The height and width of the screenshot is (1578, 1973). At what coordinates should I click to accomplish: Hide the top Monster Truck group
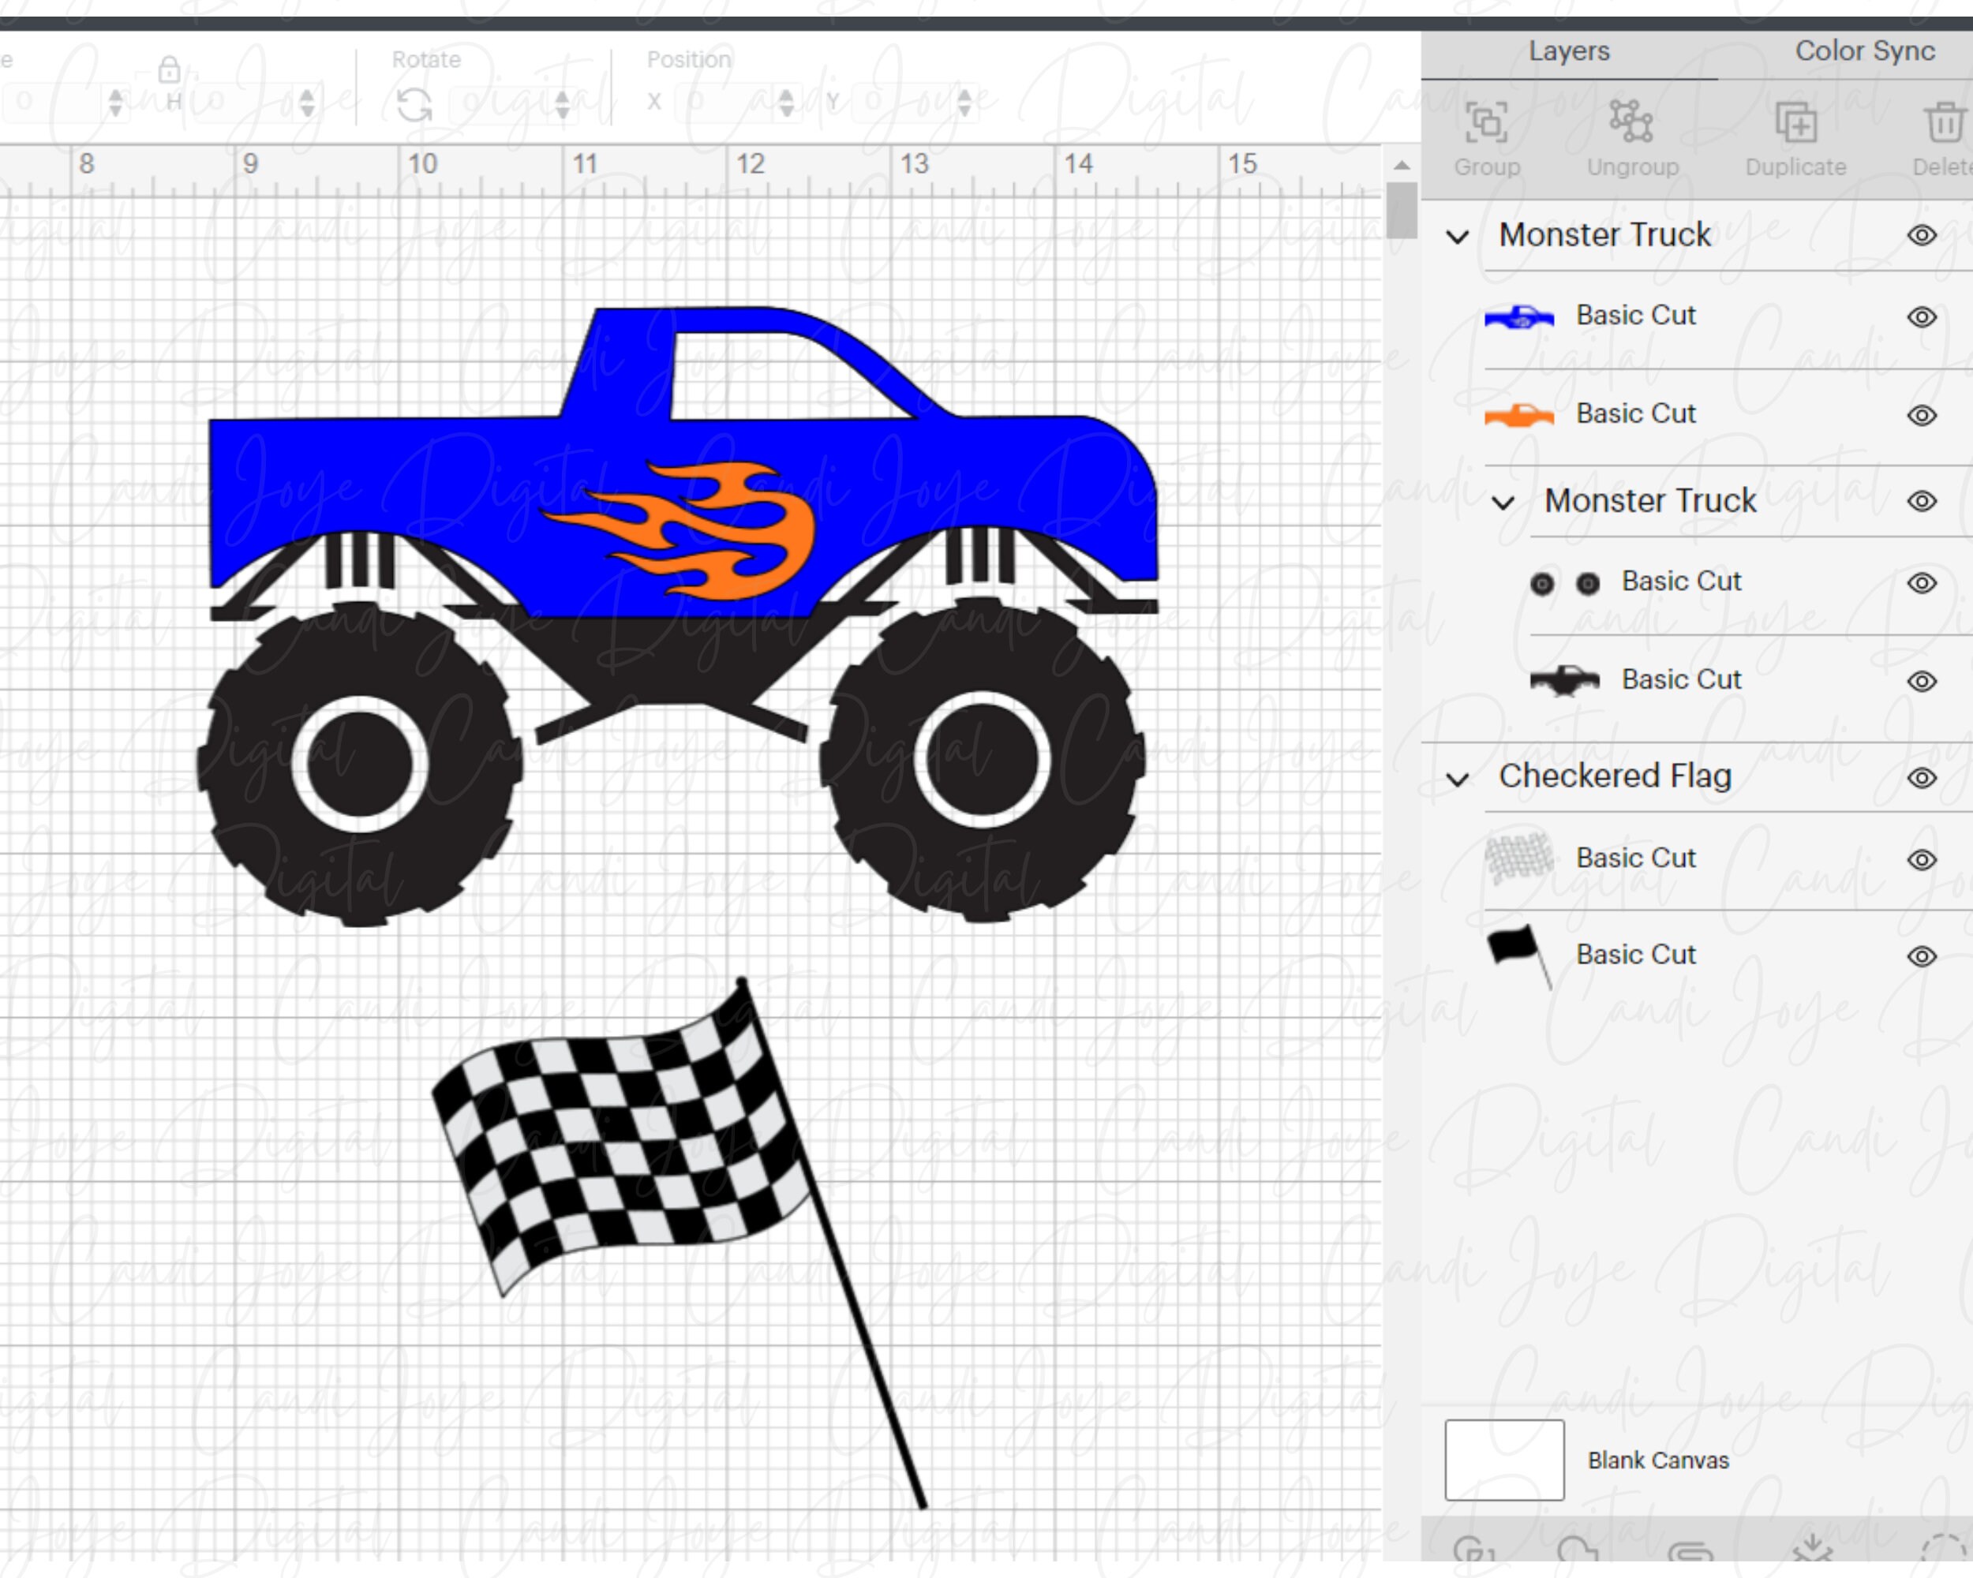1921,235
